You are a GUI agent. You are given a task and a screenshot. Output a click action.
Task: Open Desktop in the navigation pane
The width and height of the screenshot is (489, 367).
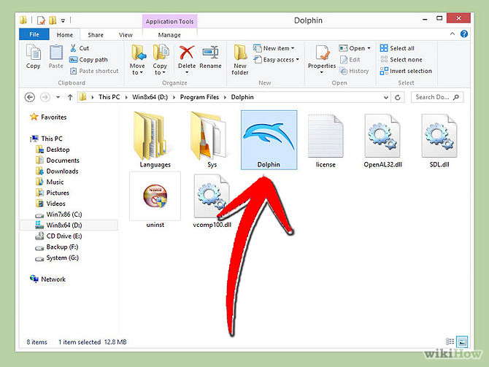pos(53,150)
